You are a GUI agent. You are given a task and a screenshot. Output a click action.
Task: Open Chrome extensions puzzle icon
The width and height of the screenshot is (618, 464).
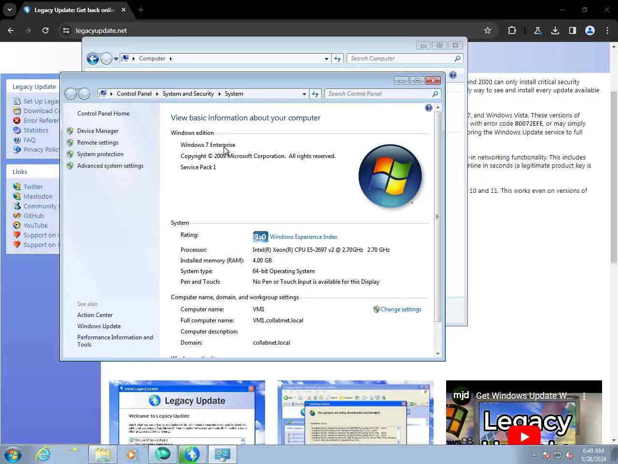(512, 30)
